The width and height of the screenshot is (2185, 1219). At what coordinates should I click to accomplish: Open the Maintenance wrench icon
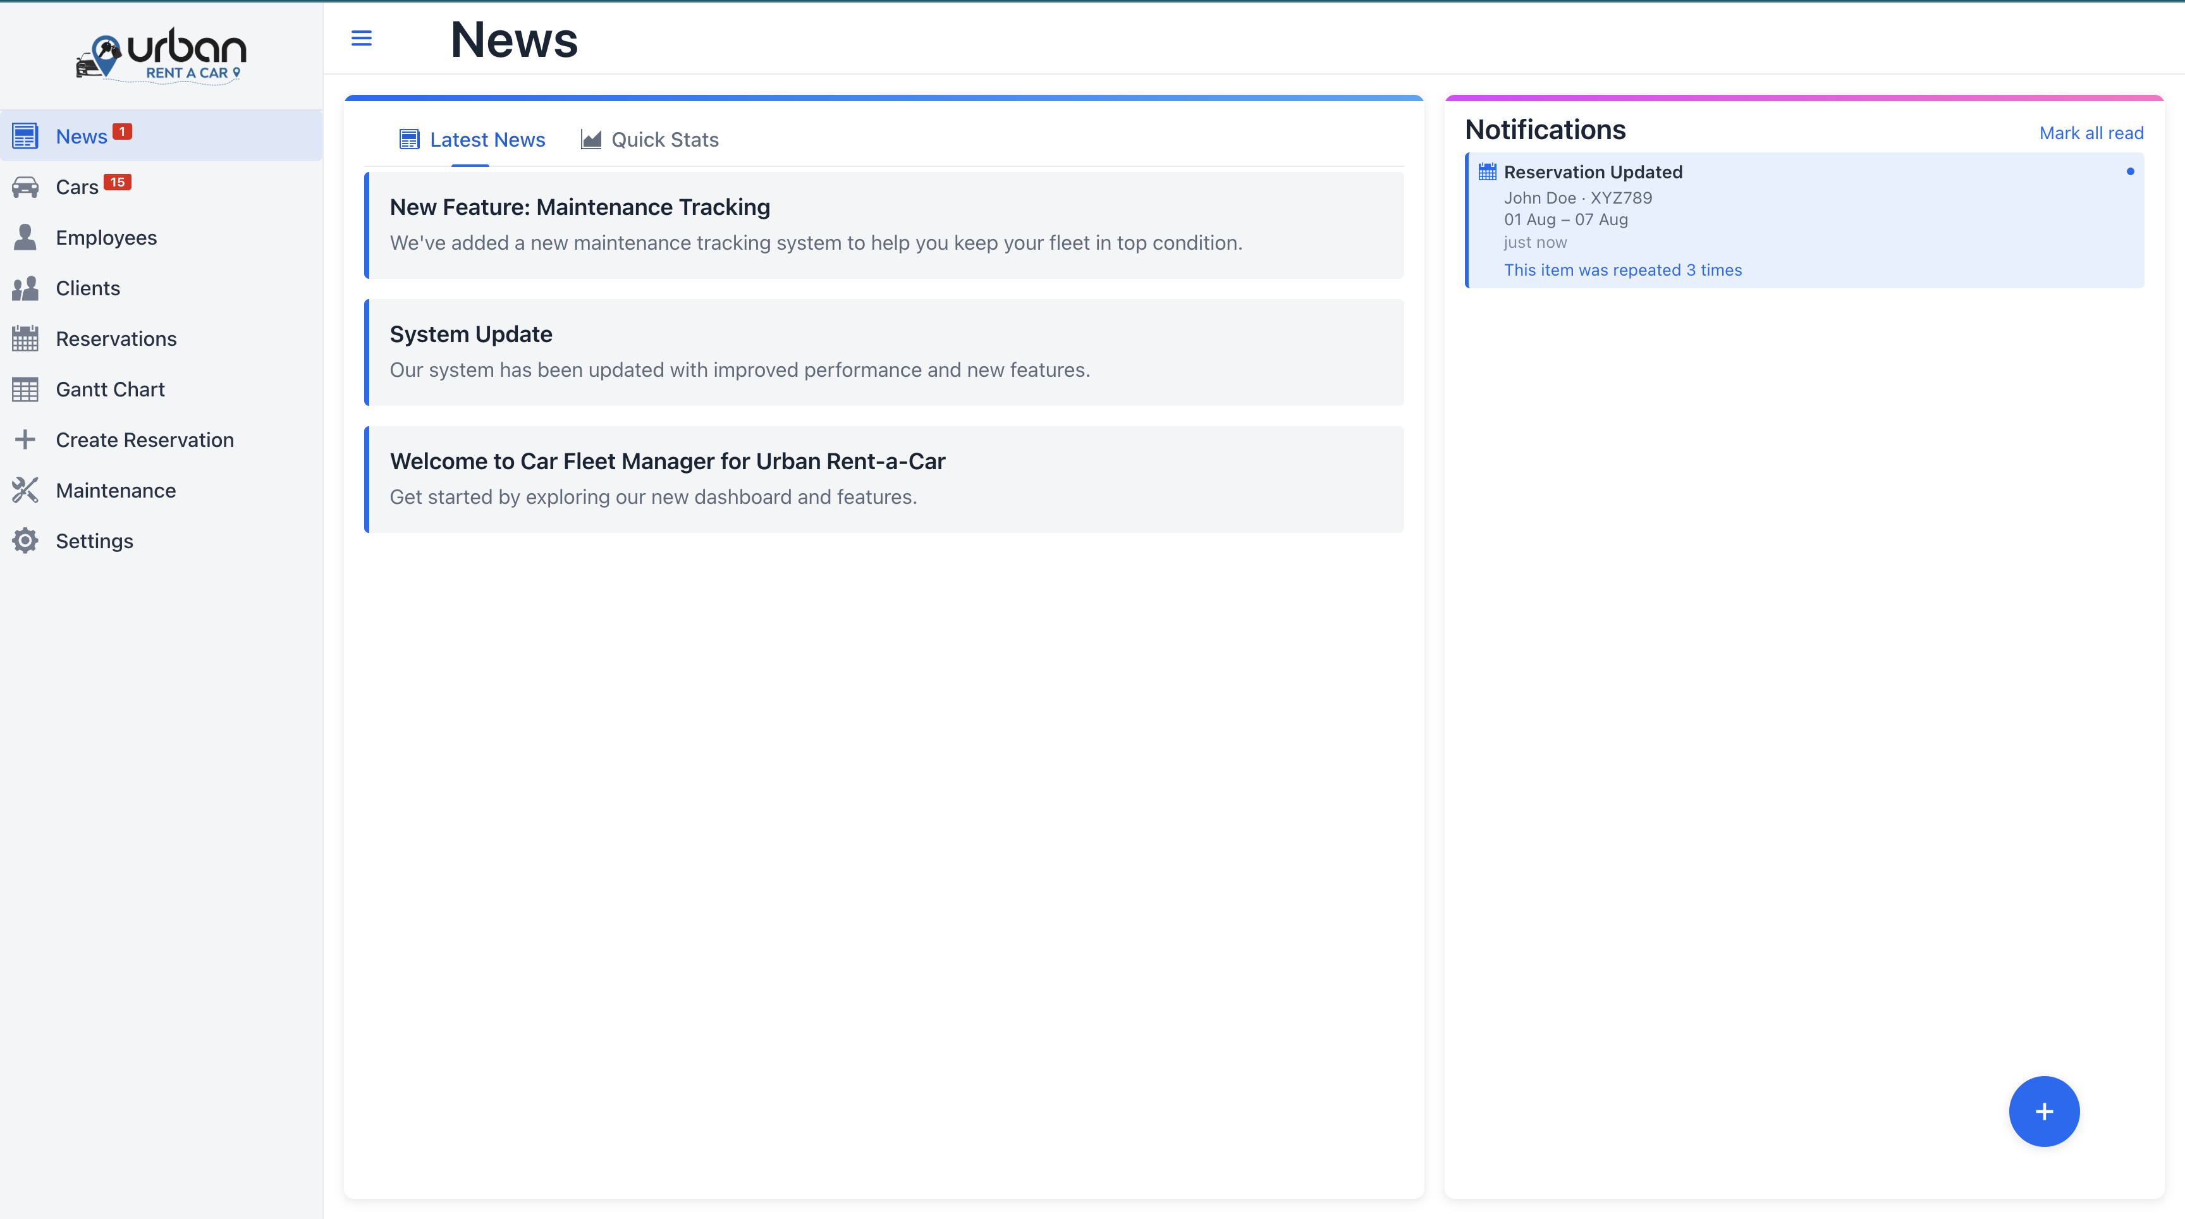[x=25, y=490]
